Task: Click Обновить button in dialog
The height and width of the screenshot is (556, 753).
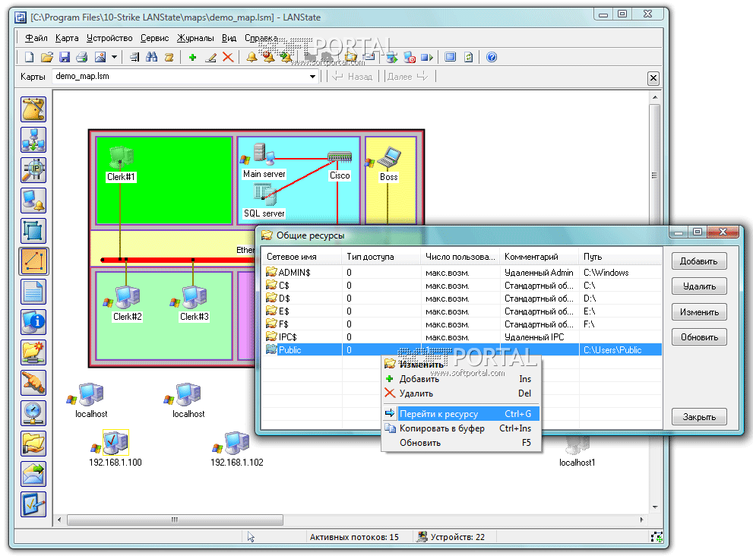Action: [699, 337]
